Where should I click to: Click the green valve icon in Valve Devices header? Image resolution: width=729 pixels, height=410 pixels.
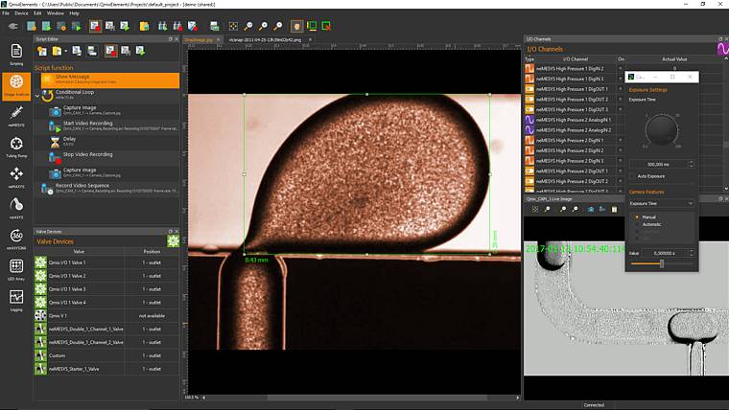173,240
